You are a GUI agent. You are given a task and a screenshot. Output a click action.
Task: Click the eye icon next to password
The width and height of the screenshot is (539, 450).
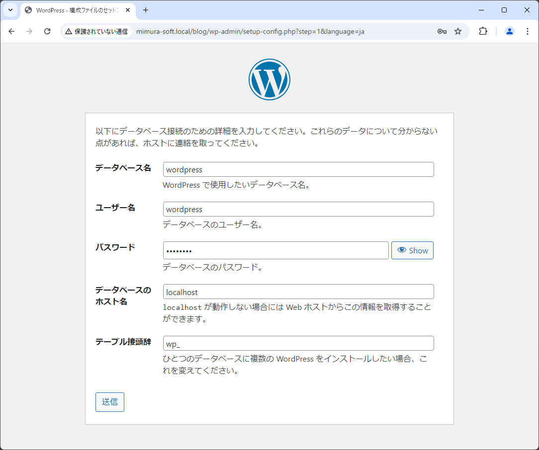402,250
